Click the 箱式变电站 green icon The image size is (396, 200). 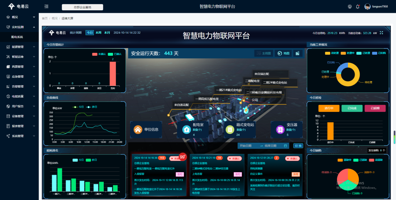tap(230, 130)
